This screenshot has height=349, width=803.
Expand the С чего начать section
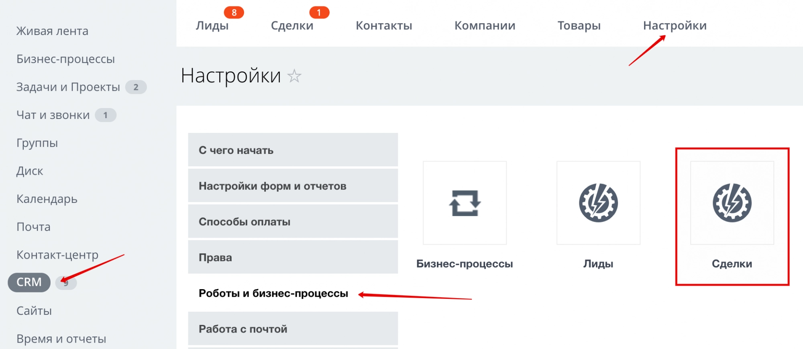(293, 150)
